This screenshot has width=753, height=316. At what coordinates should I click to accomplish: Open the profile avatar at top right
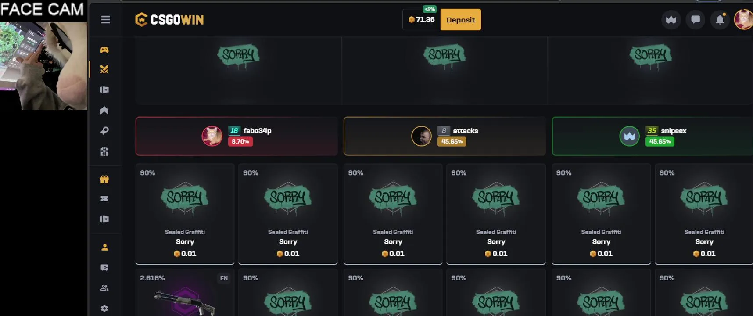pyautogui.click(x=744, y=20)
